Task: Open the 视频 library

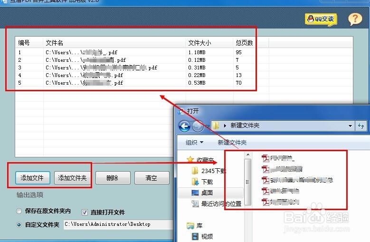Action: (x=202, y=236)
